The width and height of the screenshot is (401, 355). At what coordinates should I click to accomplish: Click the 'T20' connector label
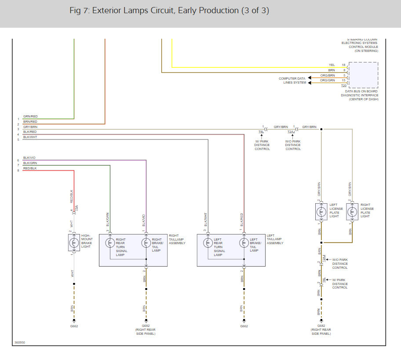tap(344, 86)
